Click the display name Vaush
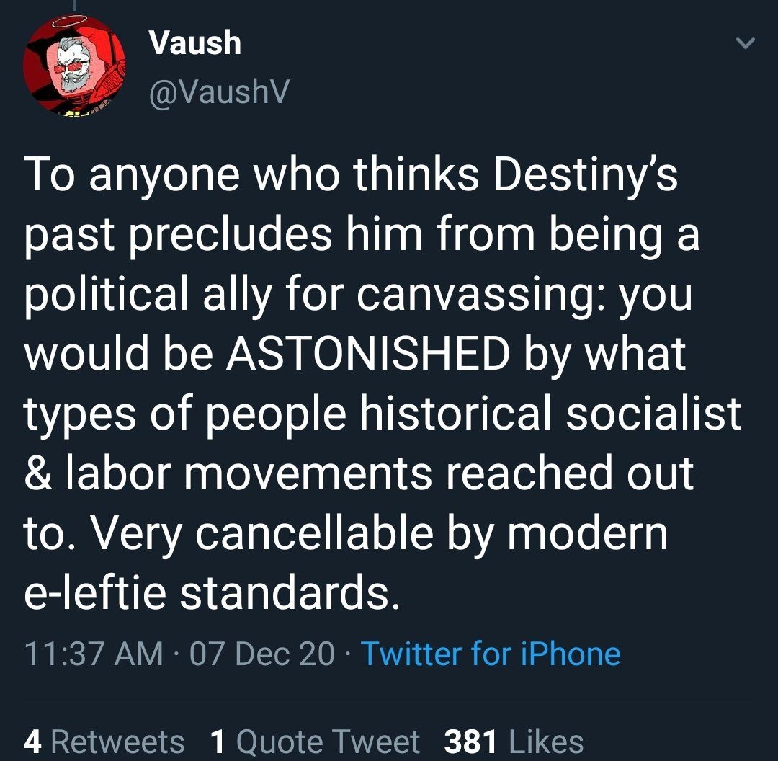 [194, 43]
